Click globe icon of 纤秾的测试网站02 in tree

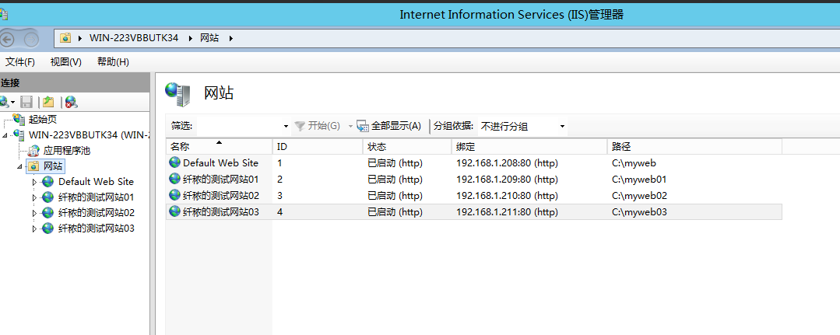tap(48, 213)
